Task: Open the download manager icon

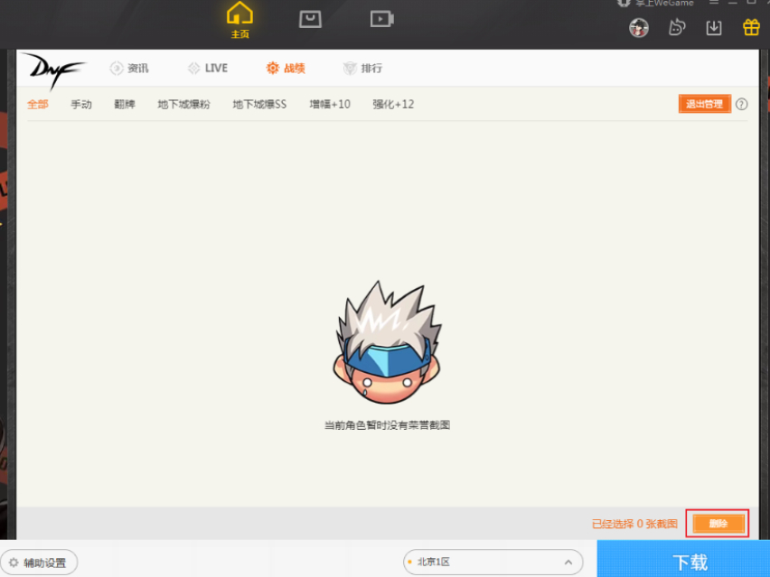Action: (714, 27)
